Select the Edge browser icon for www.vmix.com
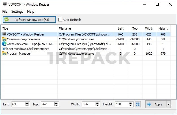The image size is (177, 115). pos(4,44)
